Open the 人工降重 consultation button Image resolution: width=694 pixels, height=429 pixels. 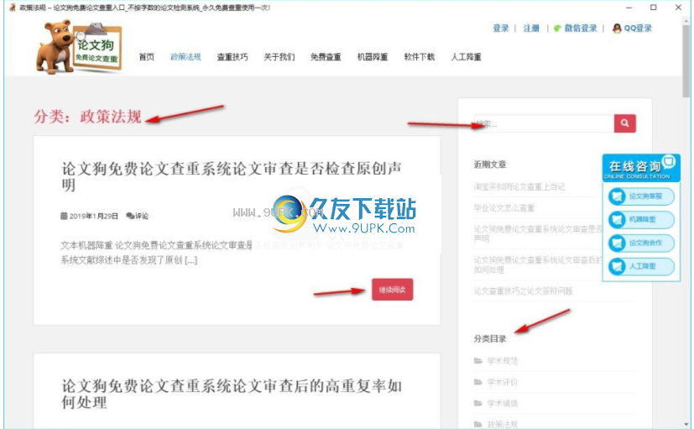641,266
